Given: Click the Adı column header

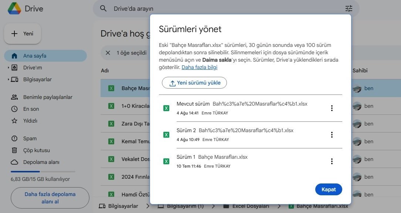Looking at the screenshot, I should [x=105, y=71].
